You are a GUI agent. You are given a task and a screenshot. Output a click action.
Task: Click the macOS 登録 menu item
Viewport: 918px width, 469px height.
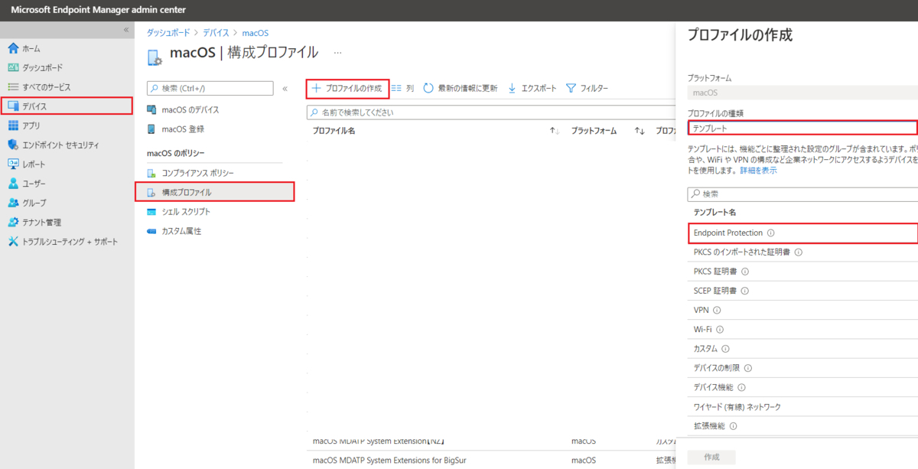[183, 129]
